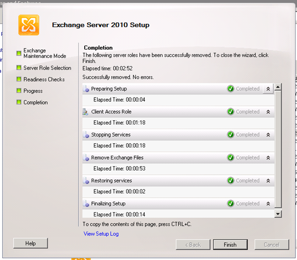Click the Stopping Services row title
The width and height of the screenshot is (297, 260).
point(111,135)
